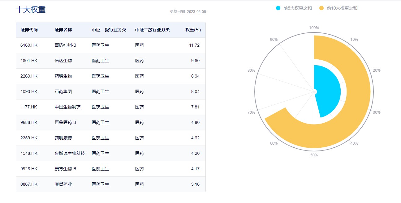The width and height of the screenshot is (401, 203).
Task: Select the 9926.HK security code
Action: 29,169
